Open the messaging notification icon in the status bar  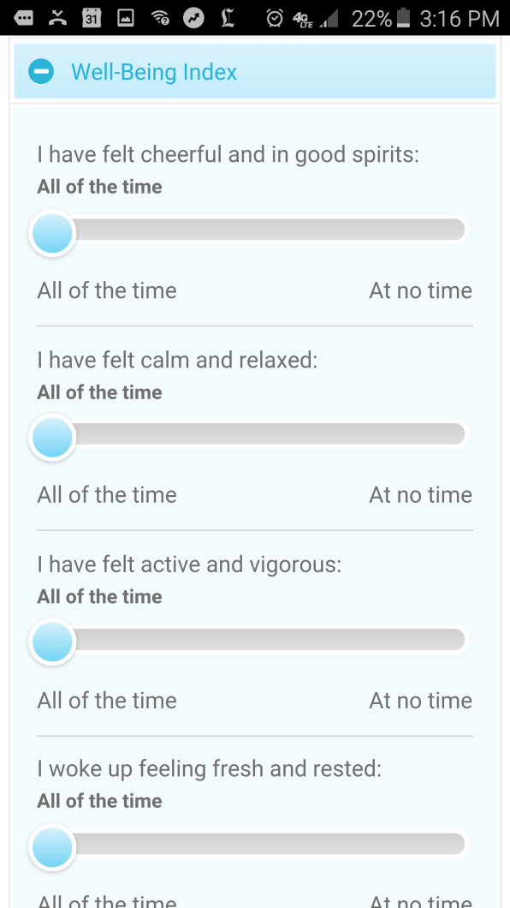[x=22, y=19]
